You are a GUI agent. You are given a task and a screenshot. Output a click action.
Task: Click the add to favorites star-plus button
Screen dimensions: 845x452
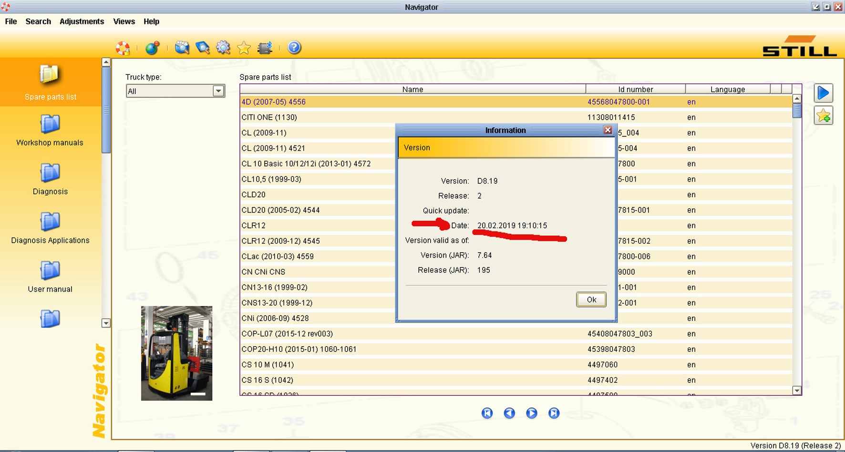[x=824, y=116]
